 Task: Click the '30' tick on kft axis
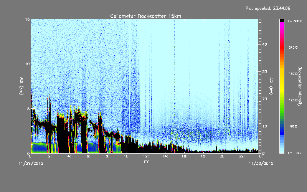point(264,72)
